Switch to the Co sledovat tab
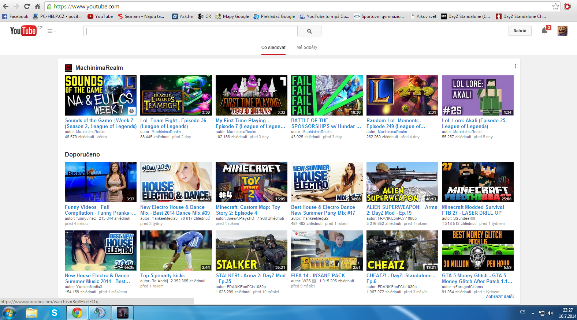Image resolution: width=577 pixels, height=320 pixels. point(273,48)
